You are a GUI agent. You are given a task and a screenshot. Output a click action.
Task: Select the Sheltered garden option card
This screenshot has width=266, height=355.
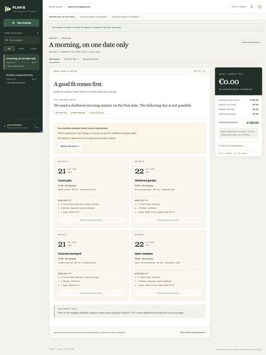click(x=168, y=192)
